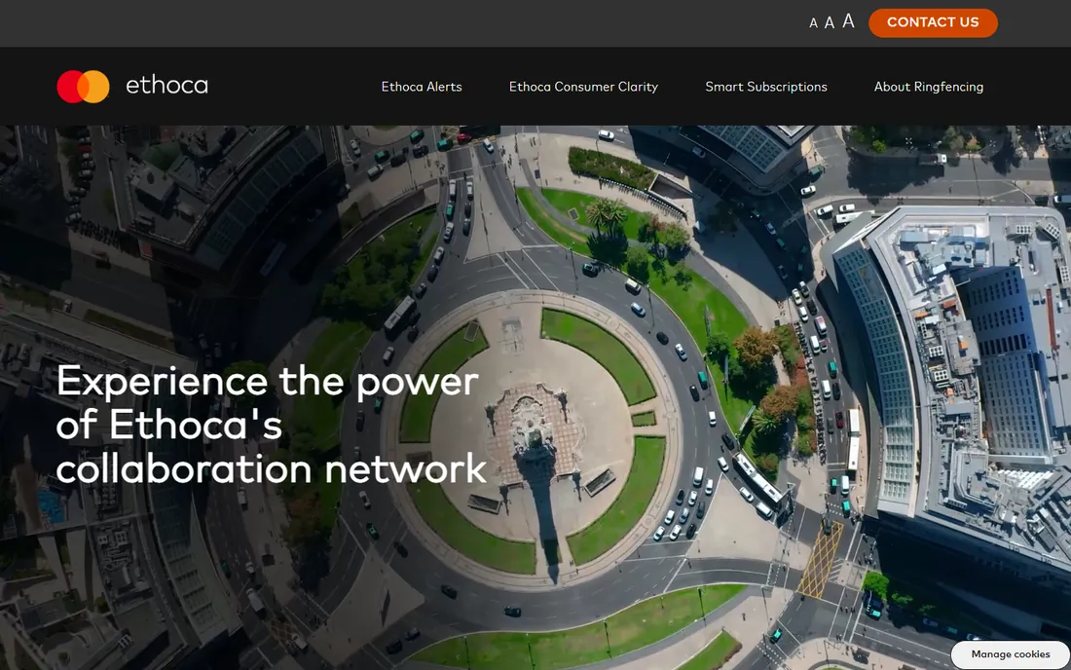
Task: Click the Mastercard circles logo icon
Action: [x=84, y=87]
